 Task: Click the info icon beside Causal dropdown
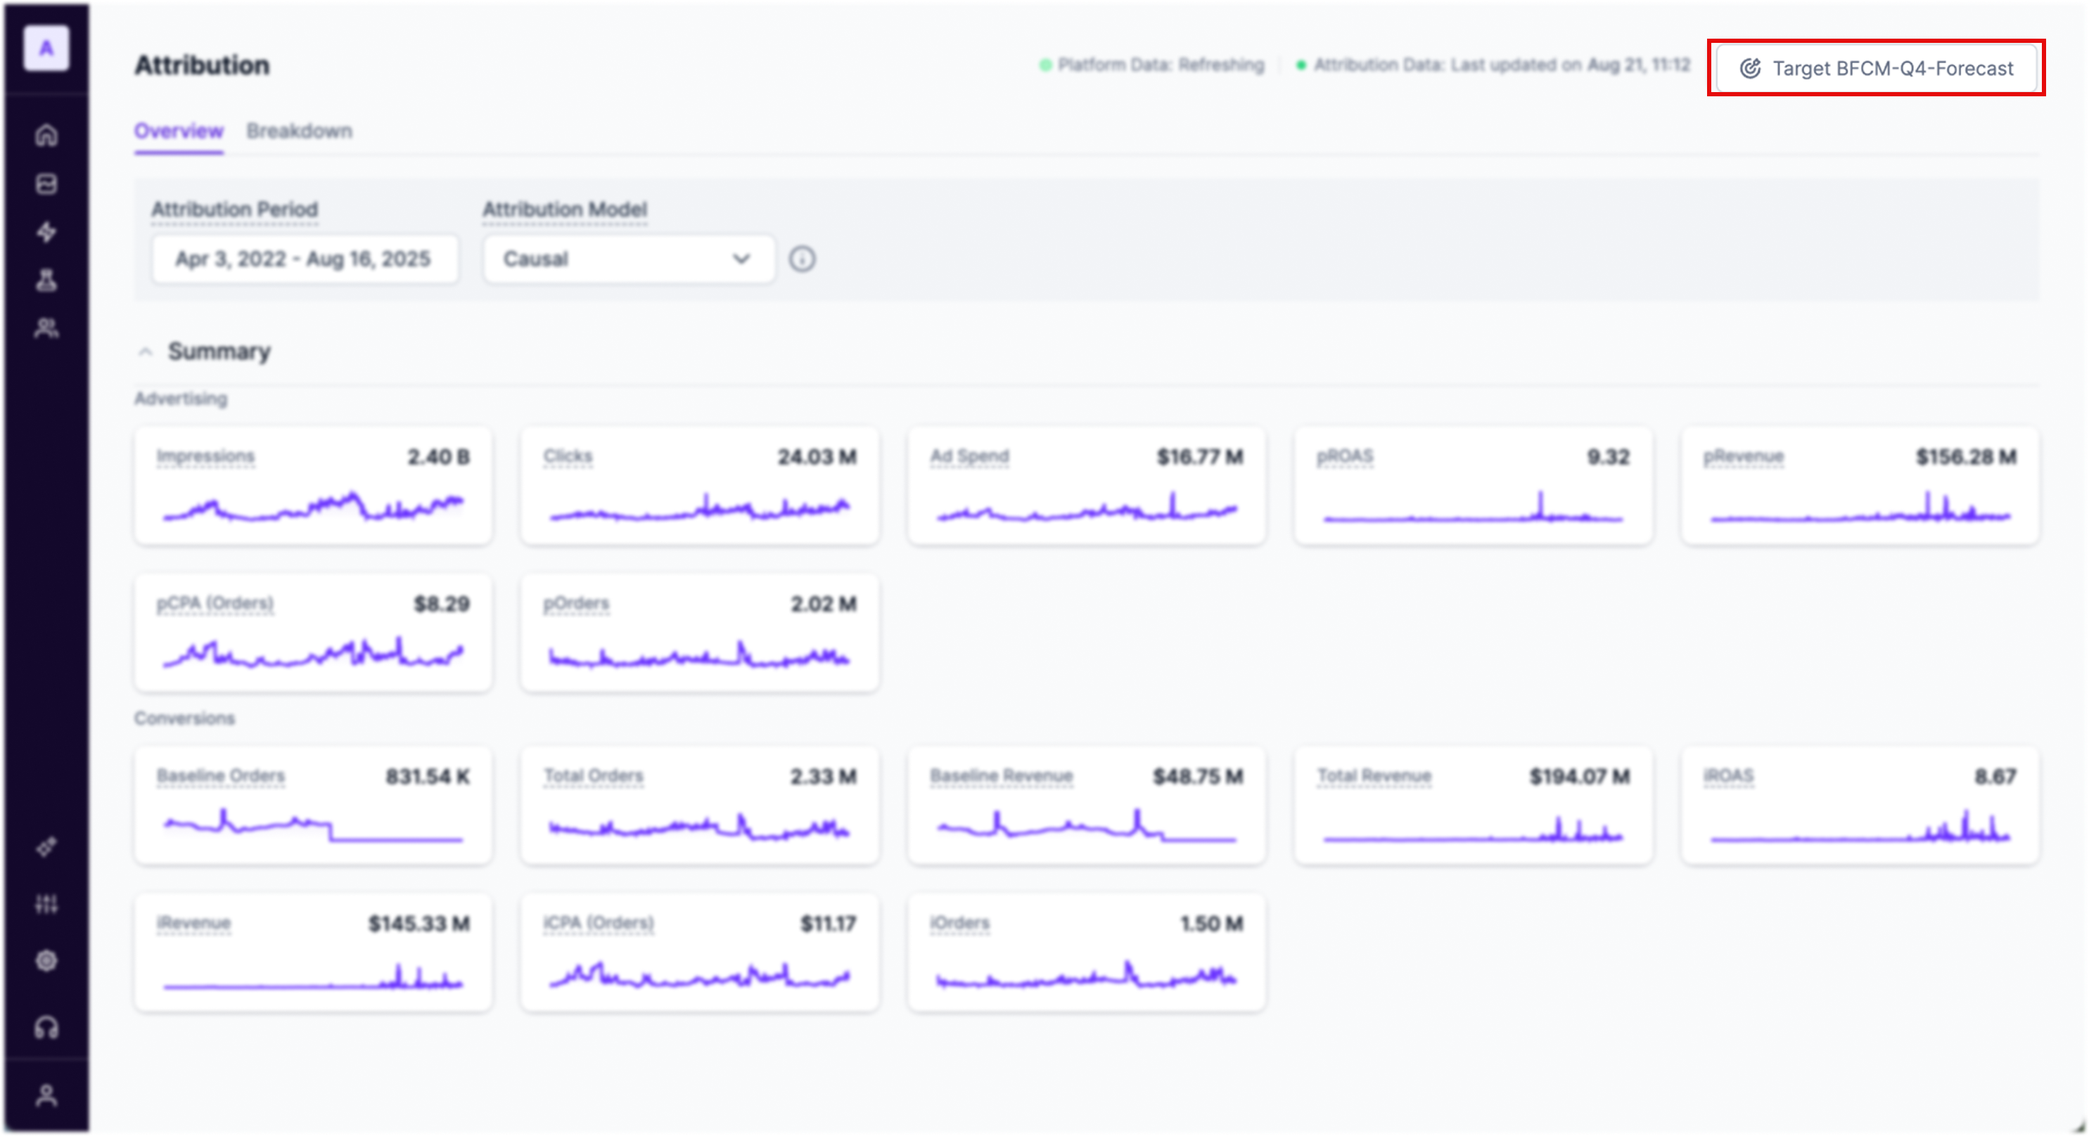pyautogui.click(x=802, y=259)
